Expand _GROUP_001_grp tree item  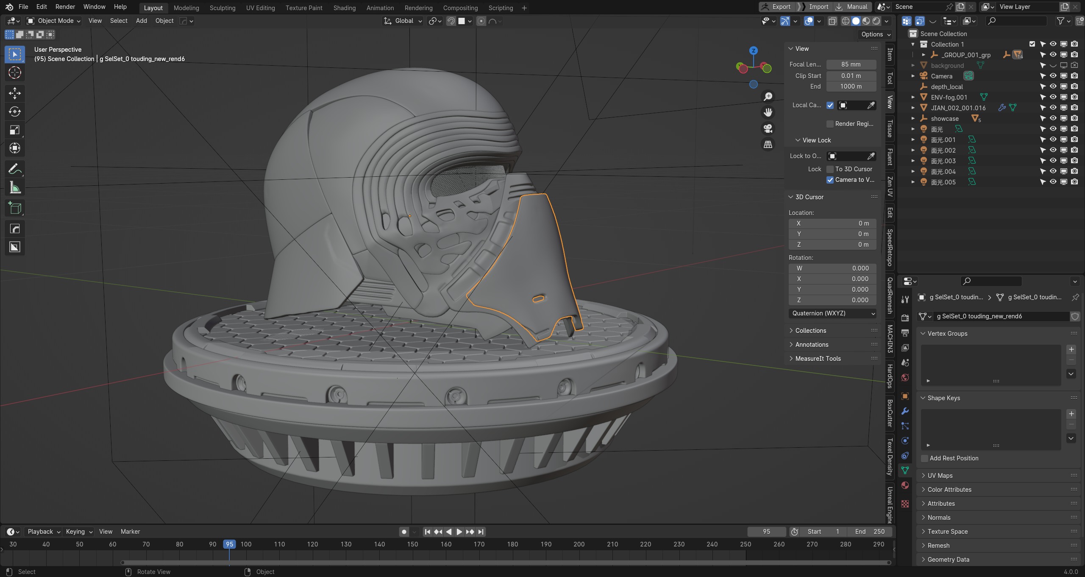924,55
